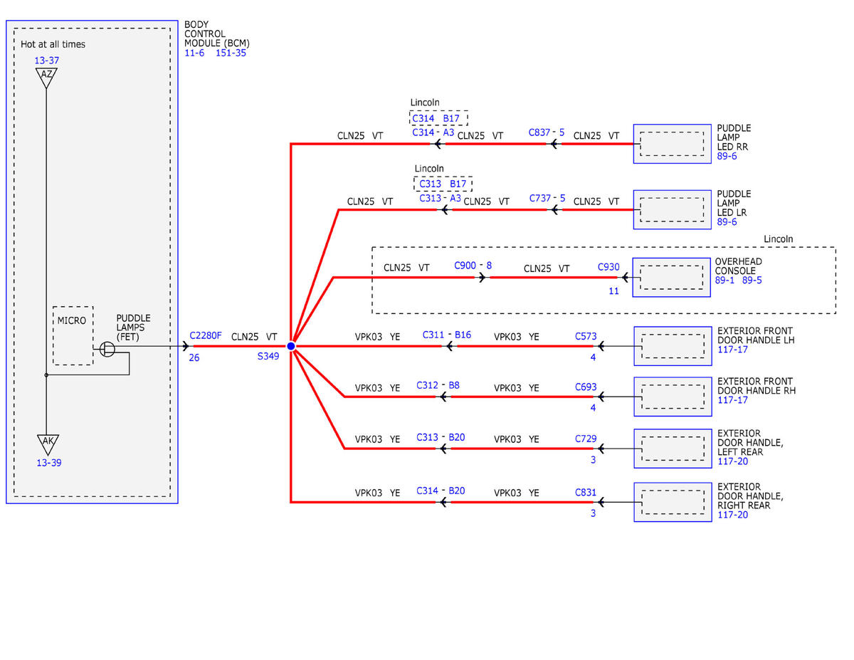Open connector C573

click(x=586, y=335)
